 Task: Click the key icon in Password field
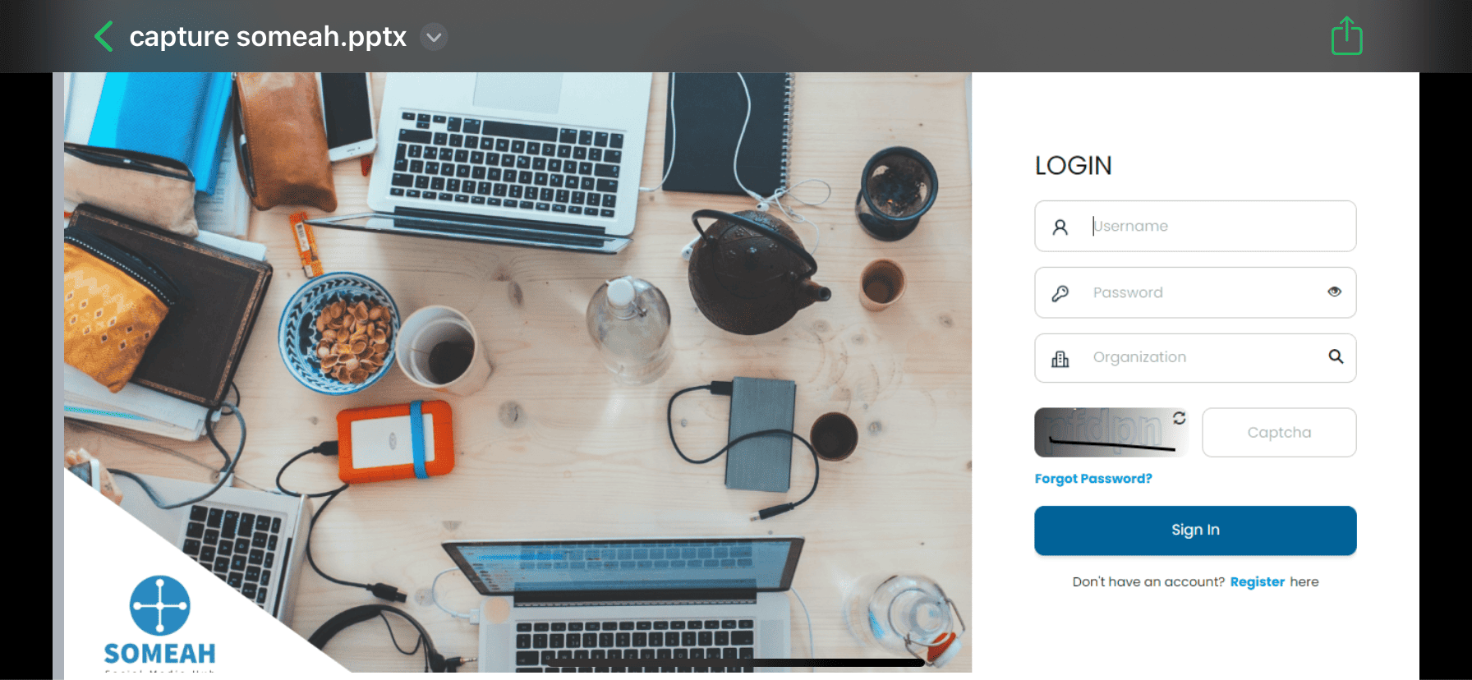[x=1060, y=293]
